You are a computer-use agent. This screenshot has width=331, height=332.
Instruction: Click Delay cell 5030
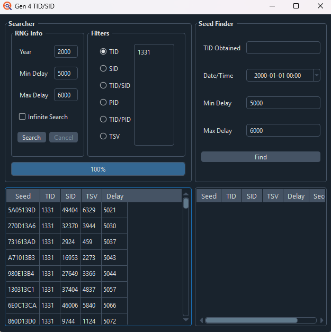114,226
